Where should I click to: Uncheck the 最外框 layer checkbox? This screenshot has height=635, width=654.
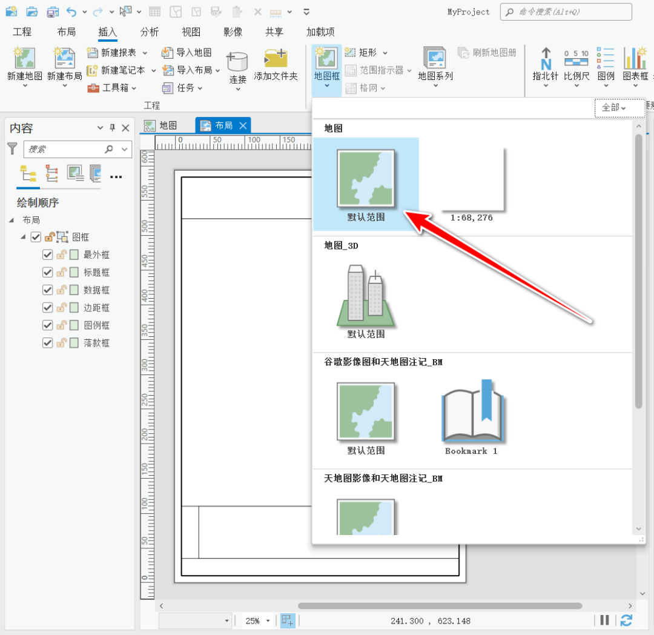[x=47, y=254]
